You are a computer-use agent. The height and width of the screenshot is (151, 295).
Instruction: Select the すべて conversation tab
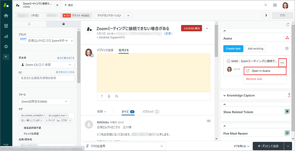[x=128, y=111]
